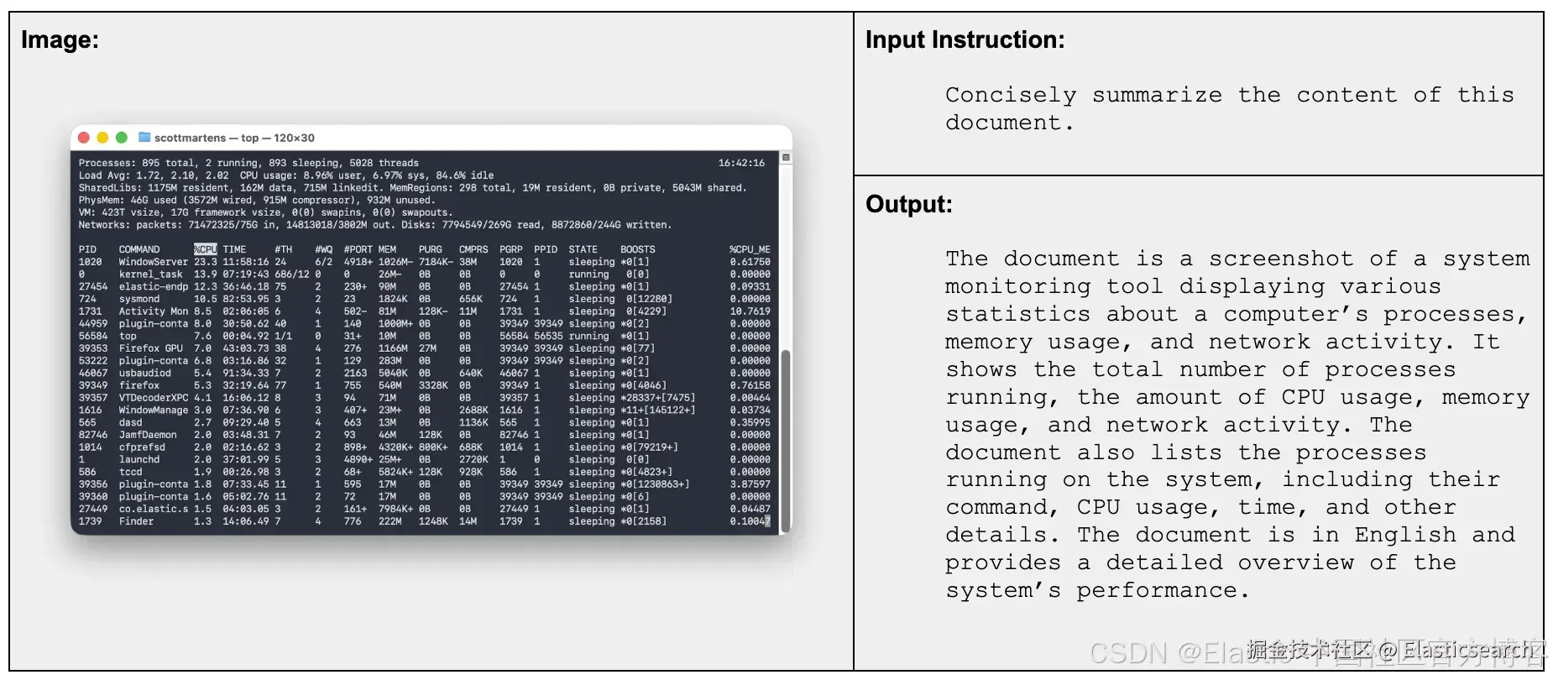Viewport: 1553px width, 680px height.
Task: Select the WindowManage process row
Action: [425, 411]
